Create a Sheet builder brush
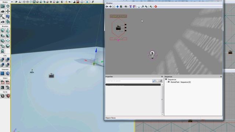The height and width of the screenshot is (132, 235). [8, 41]
